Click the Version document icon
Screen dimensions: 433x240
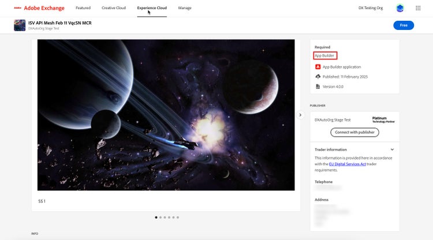(x=318, y=87)
